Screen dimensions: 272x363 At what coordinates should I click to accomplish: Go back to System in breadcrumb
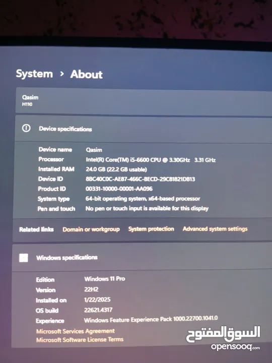(x=34, y=74)
